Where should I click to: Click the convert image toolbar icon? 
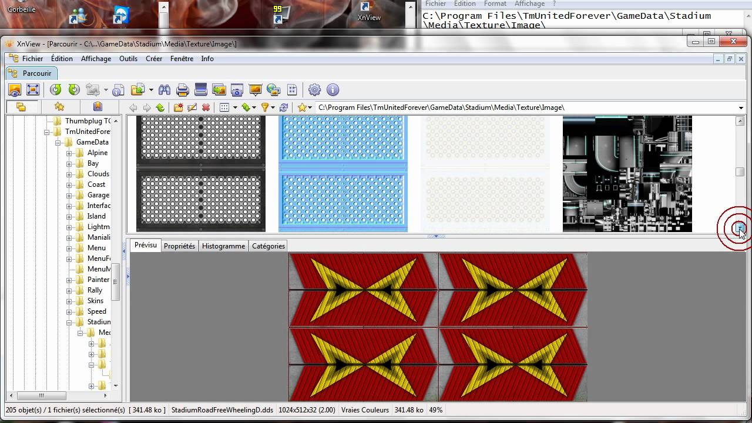(x=92, y=90)
